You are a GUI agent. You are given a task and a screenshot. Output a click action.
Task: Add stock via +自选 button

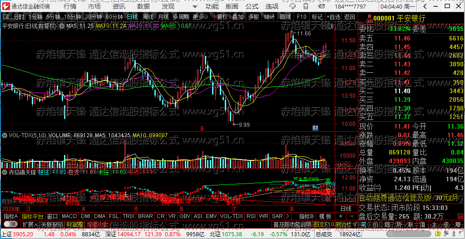pos(333,17)
